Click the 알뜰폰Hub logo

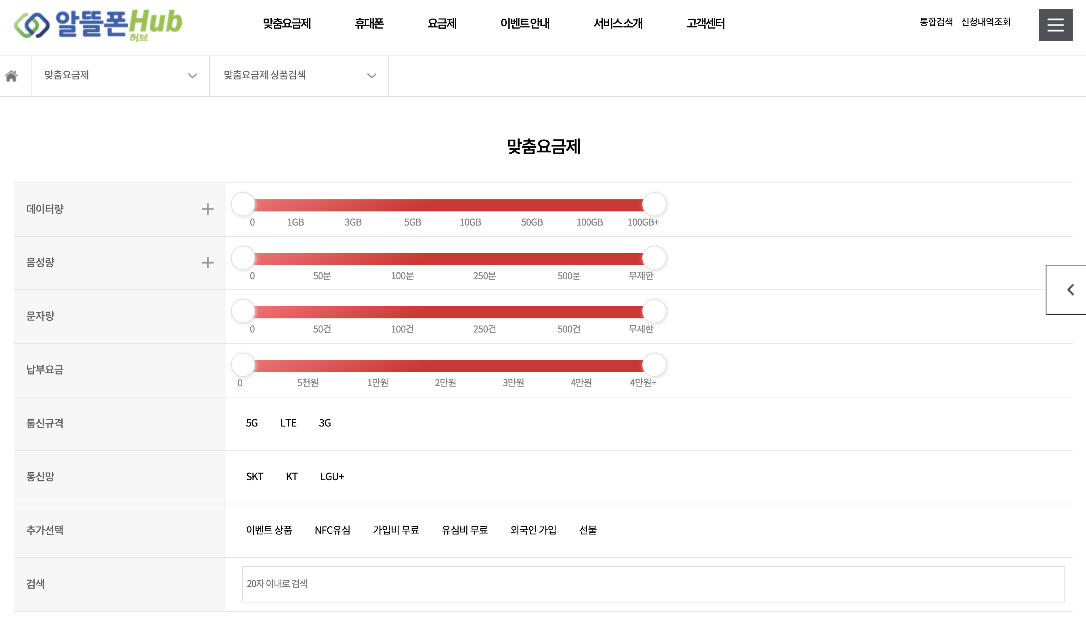pos(99,25)
